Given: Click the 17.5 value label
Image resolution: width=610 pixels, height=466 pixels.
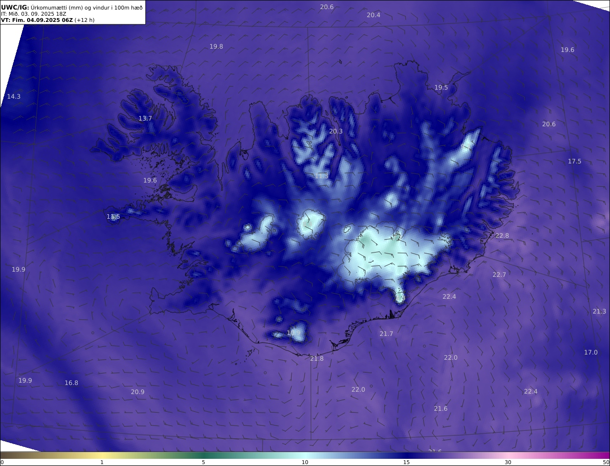Looking at the screenshot, I should [575, 162].
